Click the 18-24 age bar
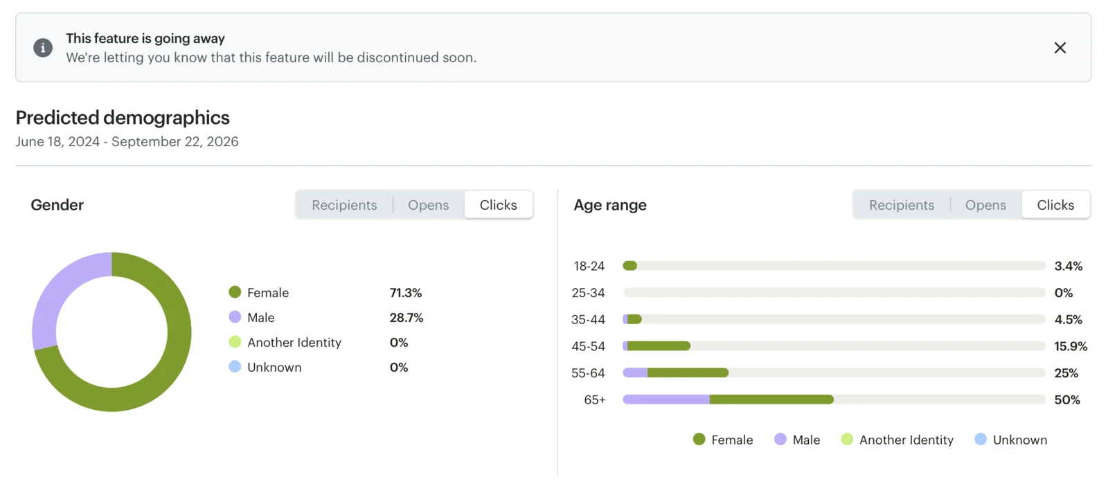Viewport: 1108px width, 493px height. [x=834, y=266]
